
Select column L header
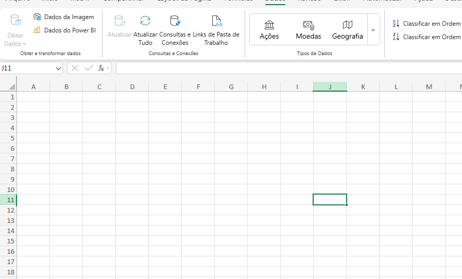pos(396,86)
